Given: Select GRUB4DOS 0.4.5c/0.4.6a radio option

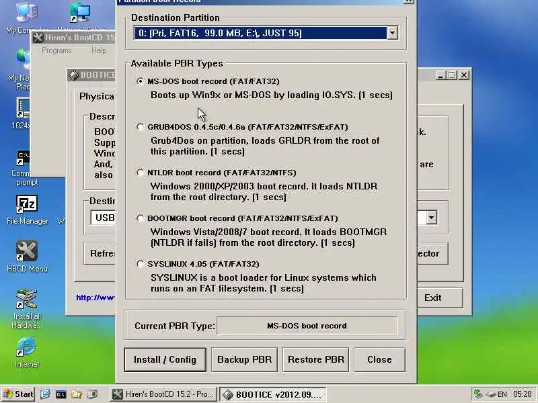Looking at the screenshot, I should 140,127.
